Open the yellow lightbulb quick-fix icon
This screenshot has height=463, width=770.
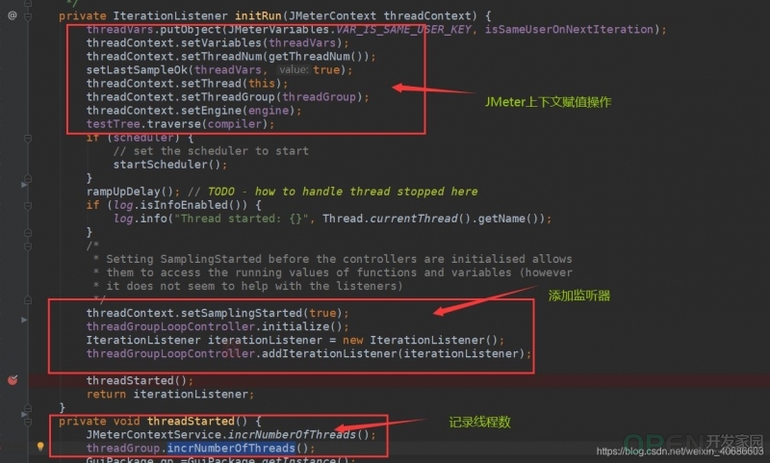click(40, 447)
